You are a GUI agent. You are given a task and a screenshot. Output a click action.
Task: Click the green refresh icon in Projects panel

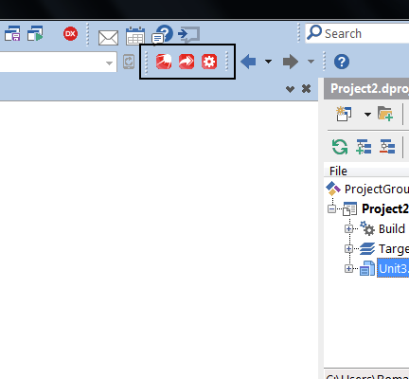[340, 147]
